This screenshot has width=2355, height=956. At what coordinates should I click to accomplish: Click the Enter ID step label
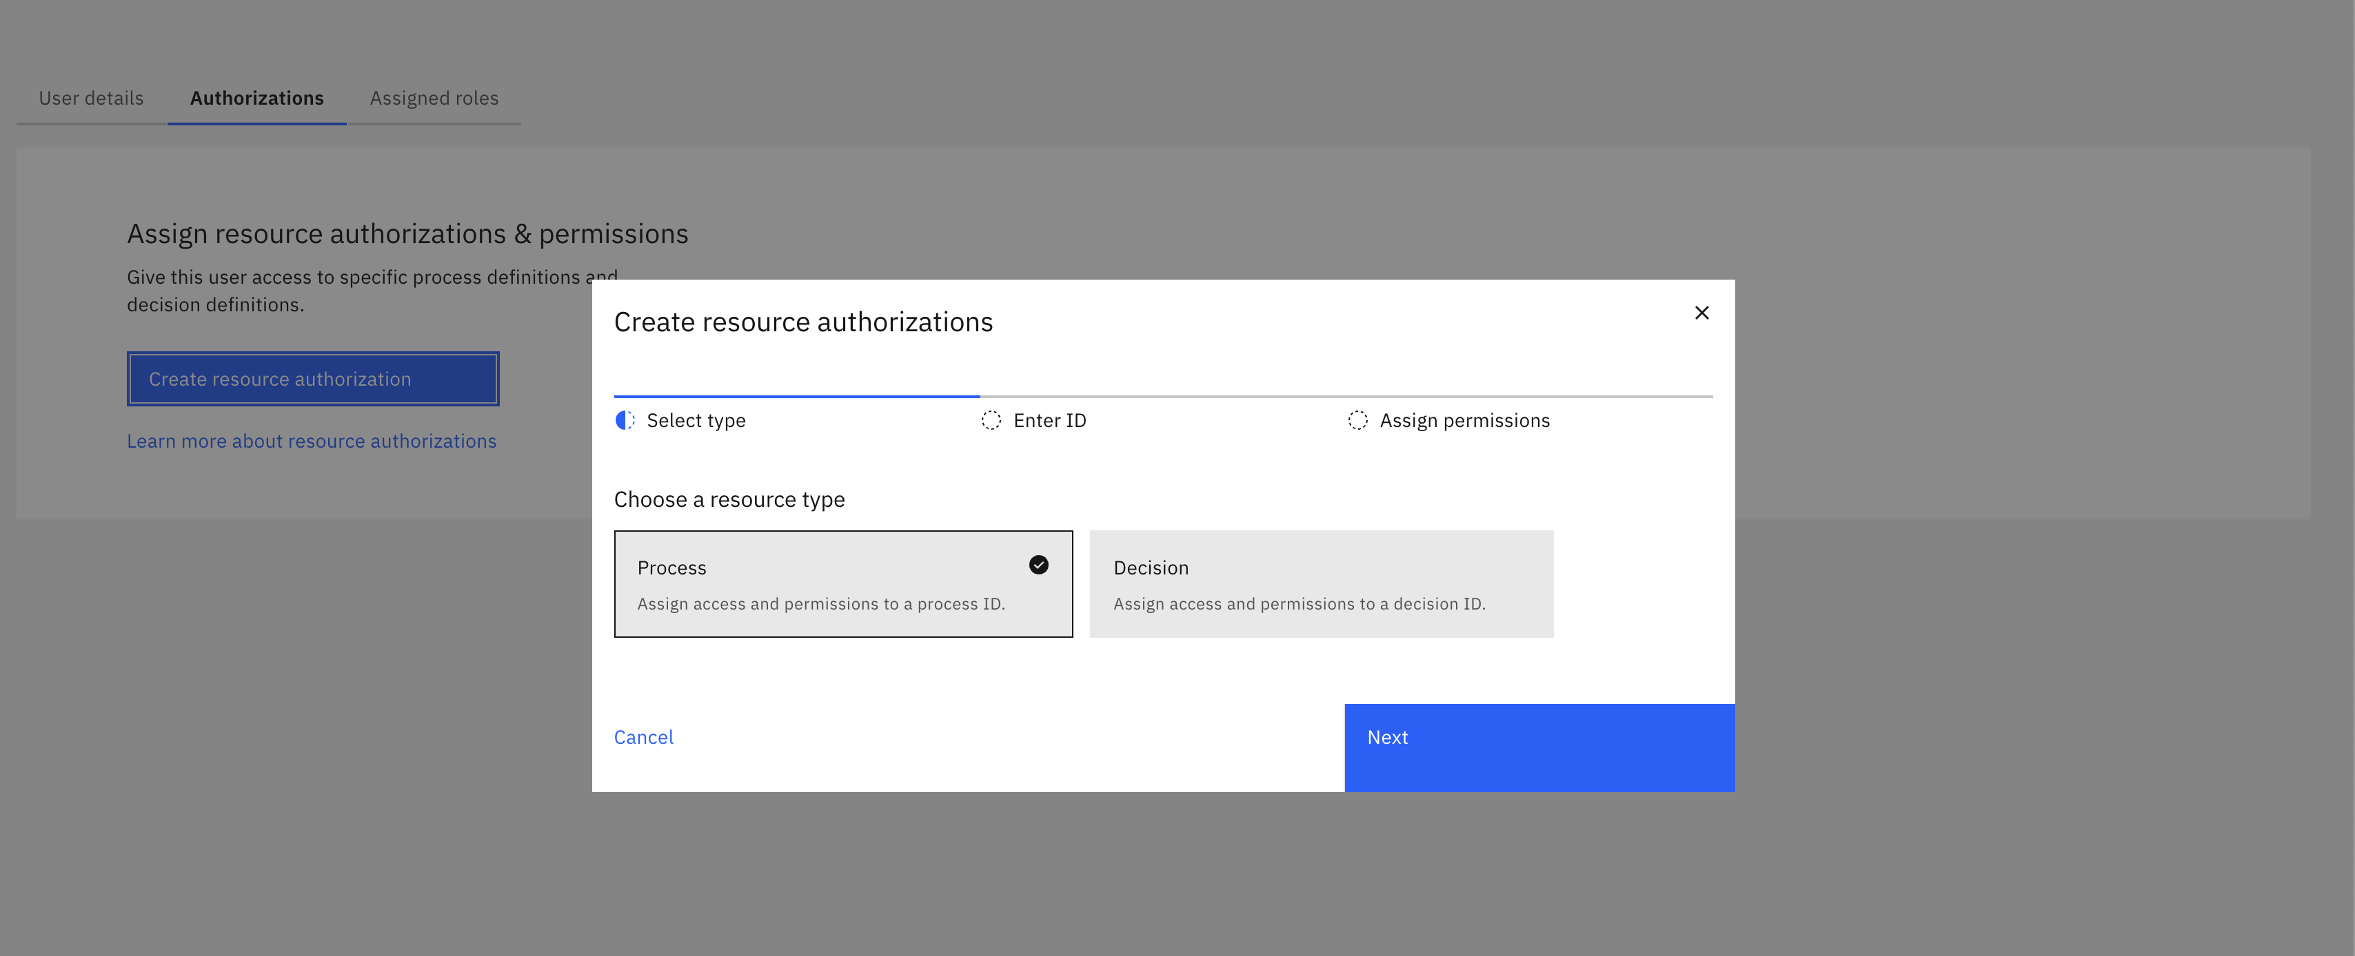point(1049,421)
